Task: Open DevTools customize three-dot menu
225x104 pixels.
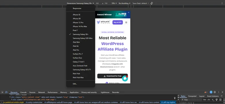Action: (x=219, y=92)
